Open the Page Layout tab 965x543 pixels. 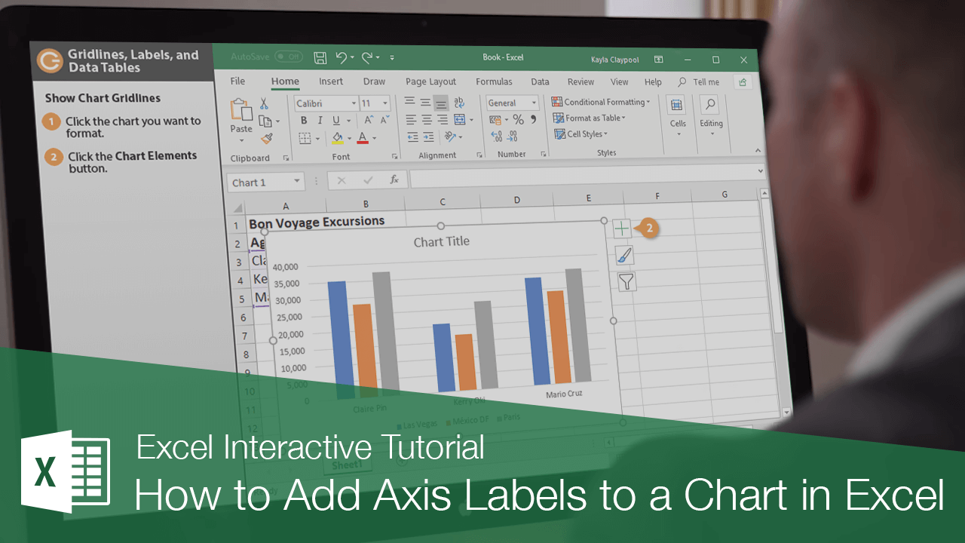point(430,81)
